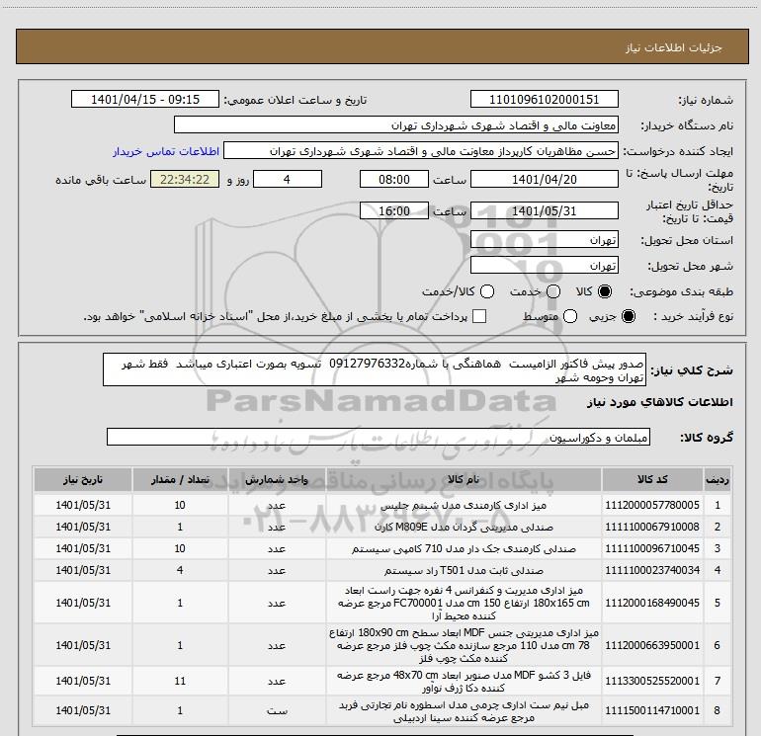Click the گروه کالا field مبلمان و دکوراسیون
The image size is (761, 736).
(x=379, y=437)
